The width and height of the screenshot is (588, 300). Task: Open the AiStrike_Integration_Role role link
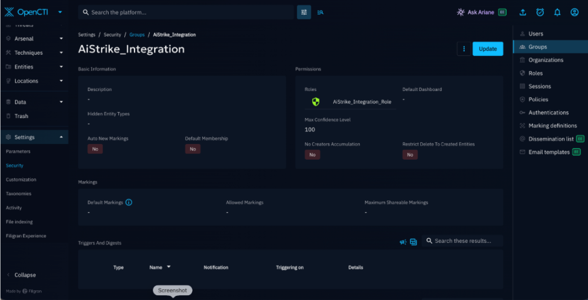click(x=362, y=102)
